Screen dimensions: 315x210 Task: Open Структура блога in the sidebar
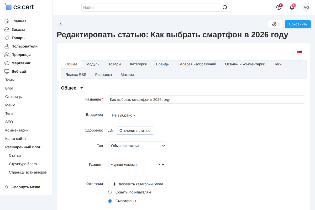23,164
